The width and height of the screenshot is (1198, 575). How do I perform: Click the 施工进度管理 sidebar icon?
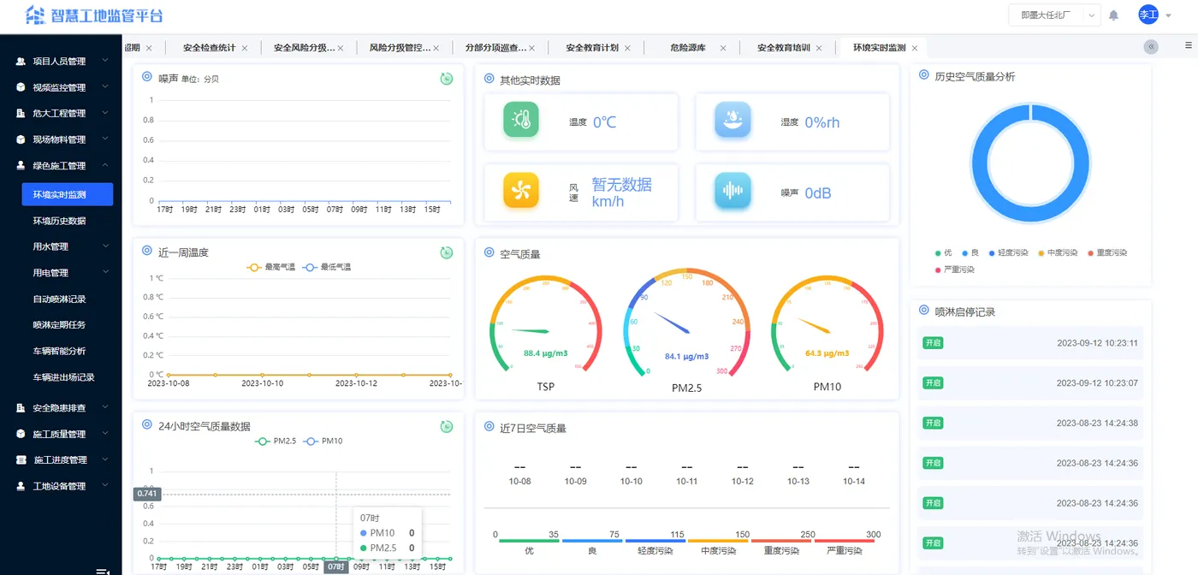coord(21,459)
